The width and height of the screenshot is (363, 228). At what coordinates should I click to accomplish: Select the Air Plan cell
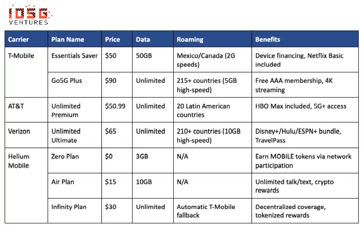[x=63, y=182]
